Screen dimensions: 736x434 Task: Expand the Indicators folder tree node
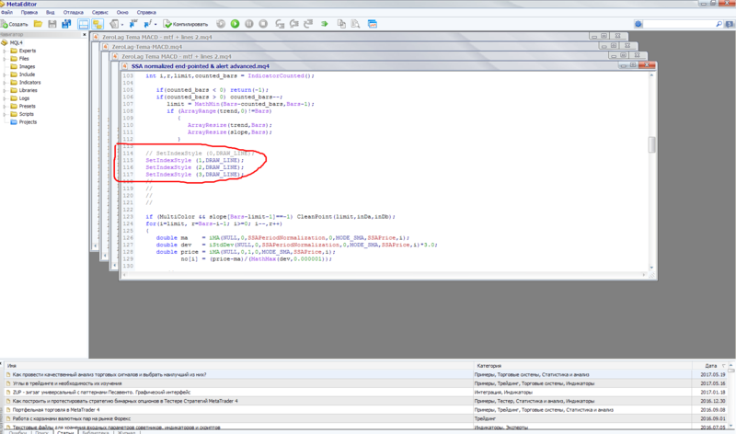[6, 83]
